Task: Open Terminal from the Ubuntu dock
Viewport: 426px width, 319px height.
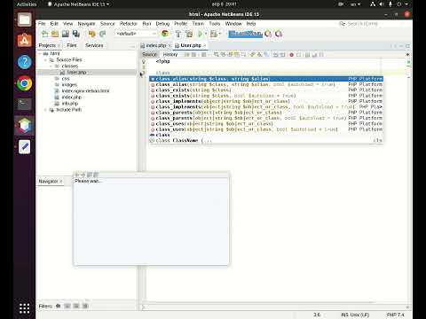Action: pyautogui.click(x=25, y=104)
